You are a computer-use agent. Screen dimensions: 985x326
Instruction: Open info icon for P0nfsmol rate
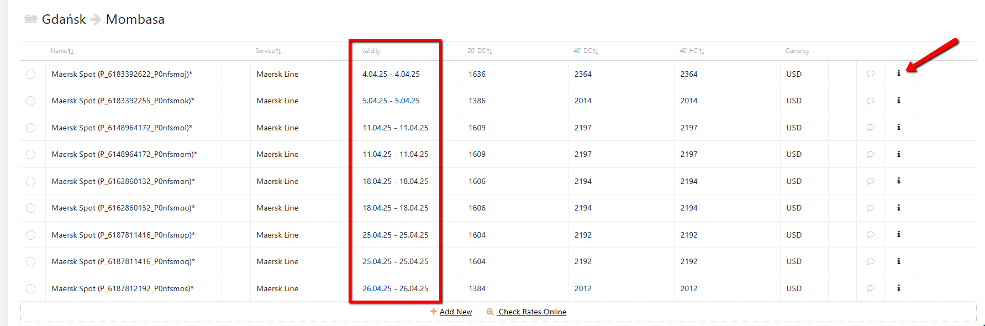click(x=898, y=127)
